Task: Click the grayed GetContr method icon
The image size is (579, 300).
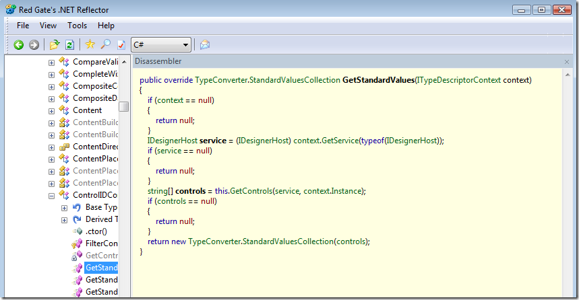Action: (x=77, y=256)
